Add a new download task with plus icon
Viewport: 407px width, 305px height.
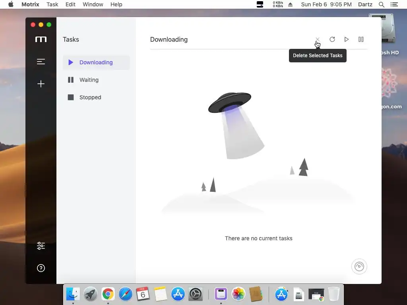[x=41, y=84]
